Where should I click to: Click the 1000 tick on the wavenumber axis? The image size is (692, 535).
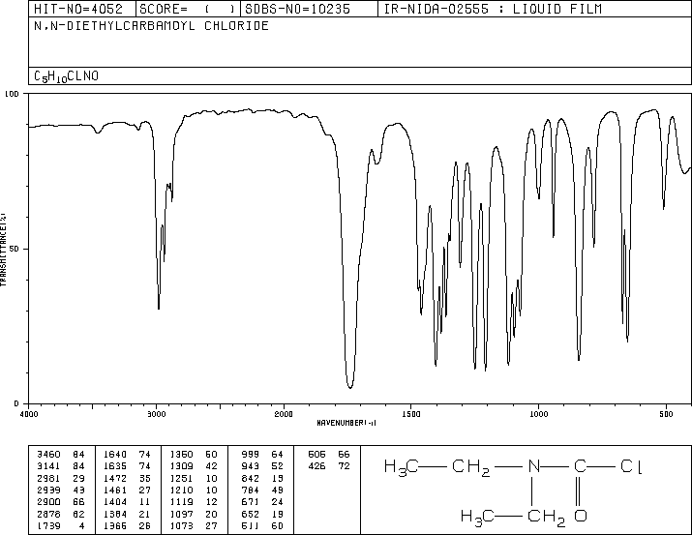pyautogui.click(x=538, y=414)
